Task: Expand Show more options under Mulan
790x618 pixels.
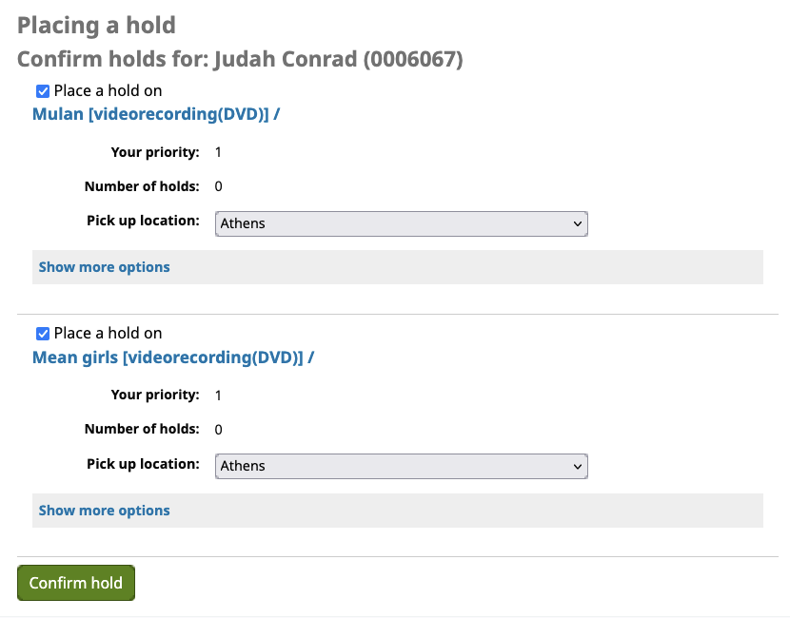Action: 104,267
